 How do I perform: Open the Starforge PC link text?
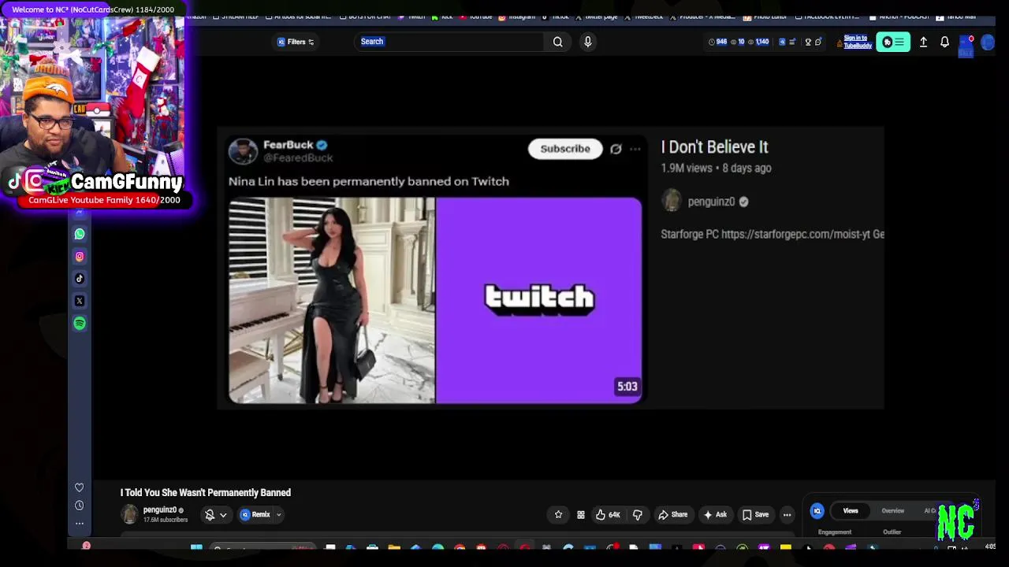pos(773,234)
